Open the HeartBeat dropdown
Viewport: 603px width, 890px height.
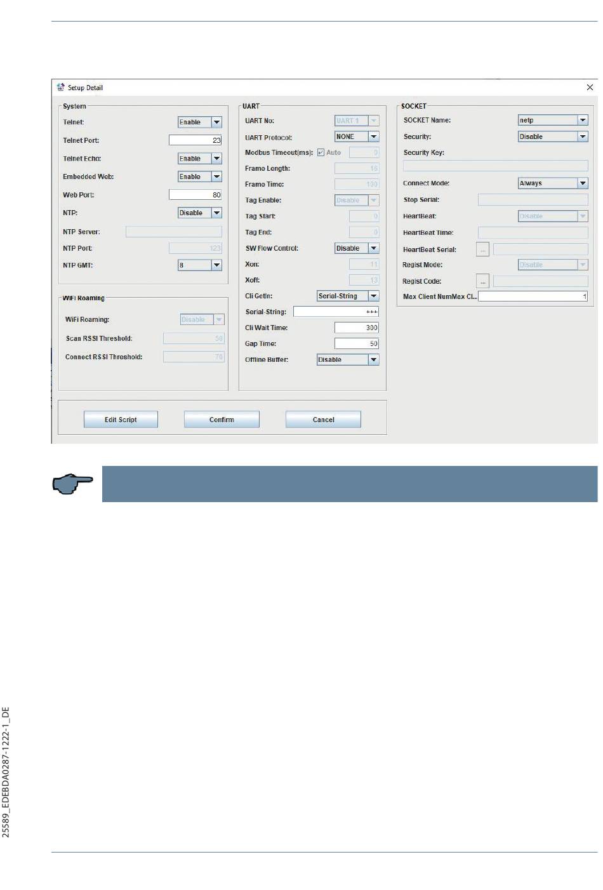pyautogui.click(x=553, y=216)
